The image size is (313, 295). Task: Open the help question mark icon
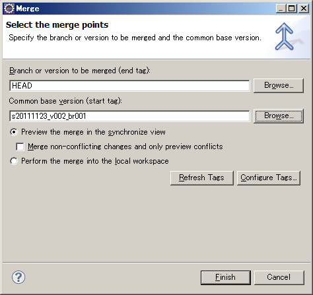(x=18, y=277)
